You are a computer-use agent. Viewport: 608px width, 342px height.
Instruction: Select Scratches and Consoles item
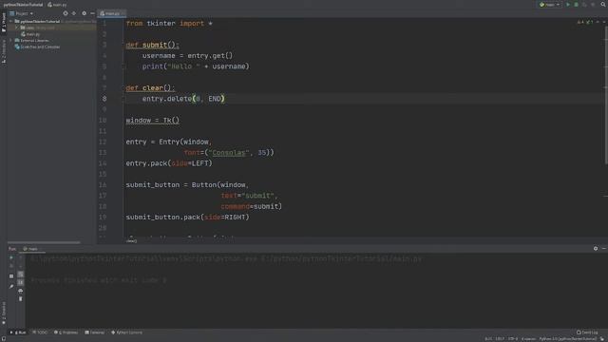tap(38, 47)
